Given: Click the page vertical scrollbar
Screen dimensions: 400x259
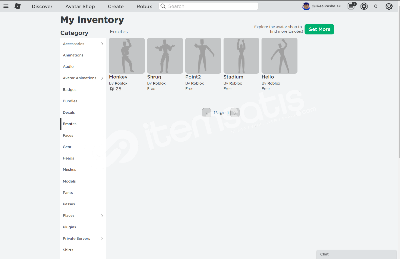Looking at the screenshot, I should tap(399, 82).
